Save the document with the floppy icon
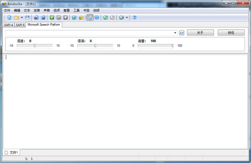Viewport: 251px width, 163px height. [28, 18]
